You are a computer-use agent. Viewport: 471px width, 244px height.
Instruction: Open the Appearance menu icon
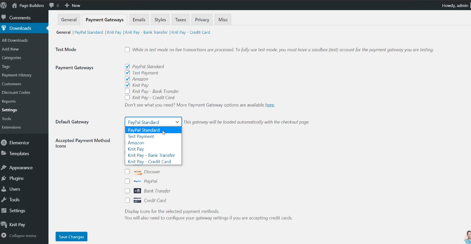coord(4,168)
